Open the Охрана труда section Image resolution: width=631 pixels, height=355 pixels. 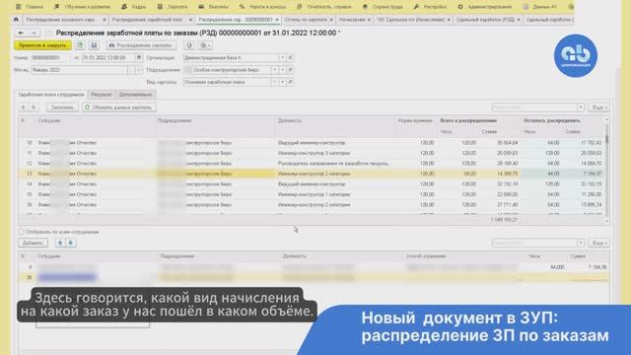(x=383, y=7)
